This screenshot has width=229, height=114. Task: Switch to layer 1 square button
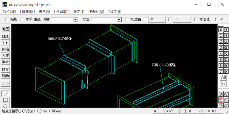point(221,36)
